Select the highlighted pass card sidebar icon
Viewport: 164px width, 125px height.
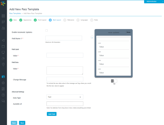coord(3,77)
